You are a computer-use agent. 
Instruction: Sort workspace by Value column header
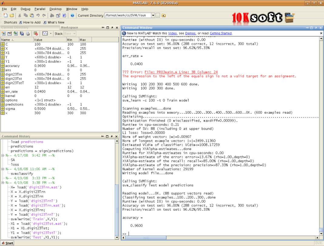(x=50, y=40)
